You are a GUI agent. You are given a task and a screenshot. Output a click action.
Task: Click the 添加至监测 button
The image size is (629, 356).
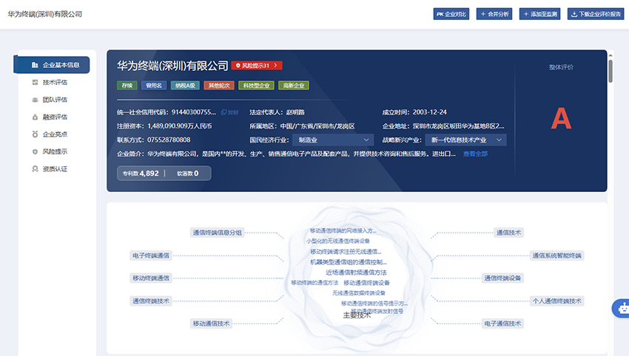(540, 14)
